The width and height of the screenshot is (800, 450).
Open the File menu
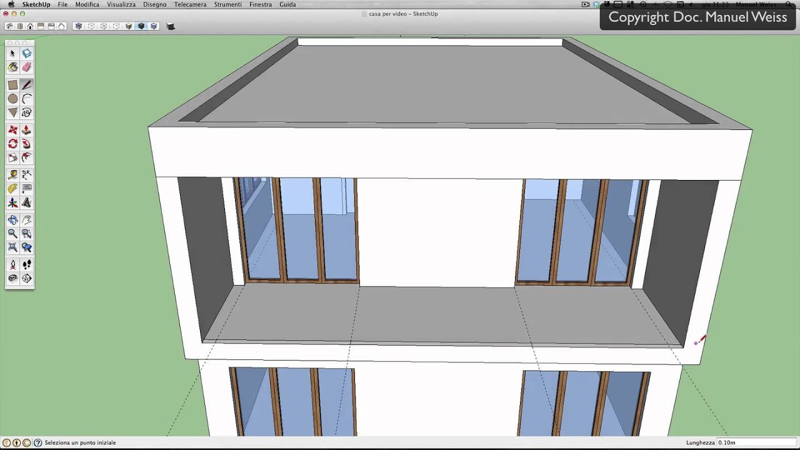62,4
